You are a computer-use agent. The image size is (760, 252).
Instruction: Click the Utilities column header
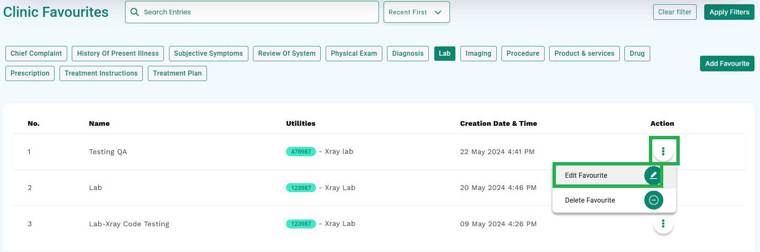(301, 124)
